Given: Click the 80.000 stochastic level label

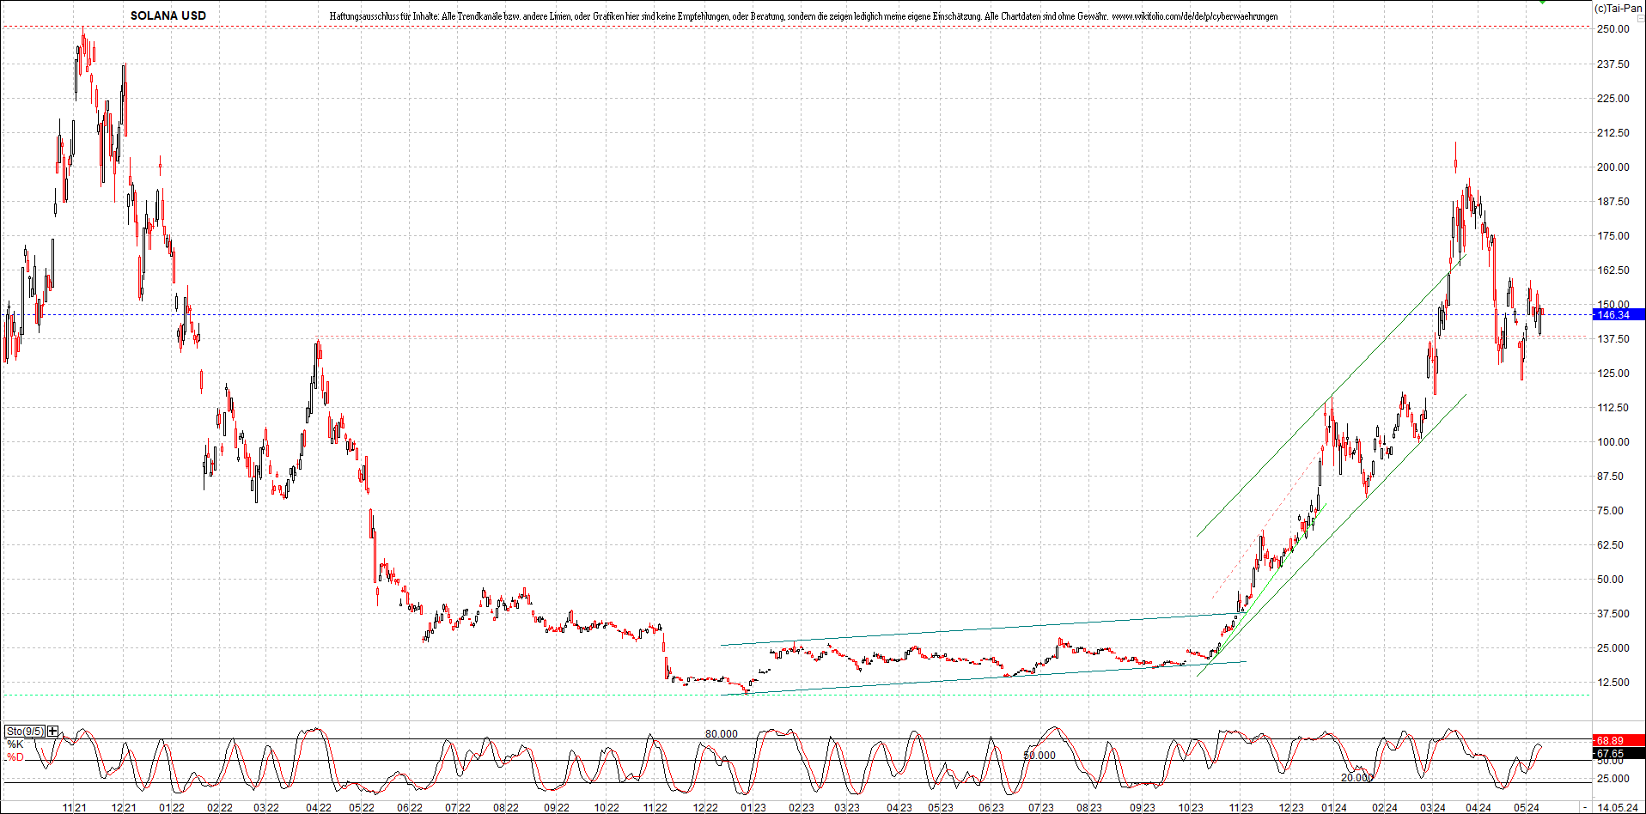Looking at the screenshot, I should tap(722, 734).
